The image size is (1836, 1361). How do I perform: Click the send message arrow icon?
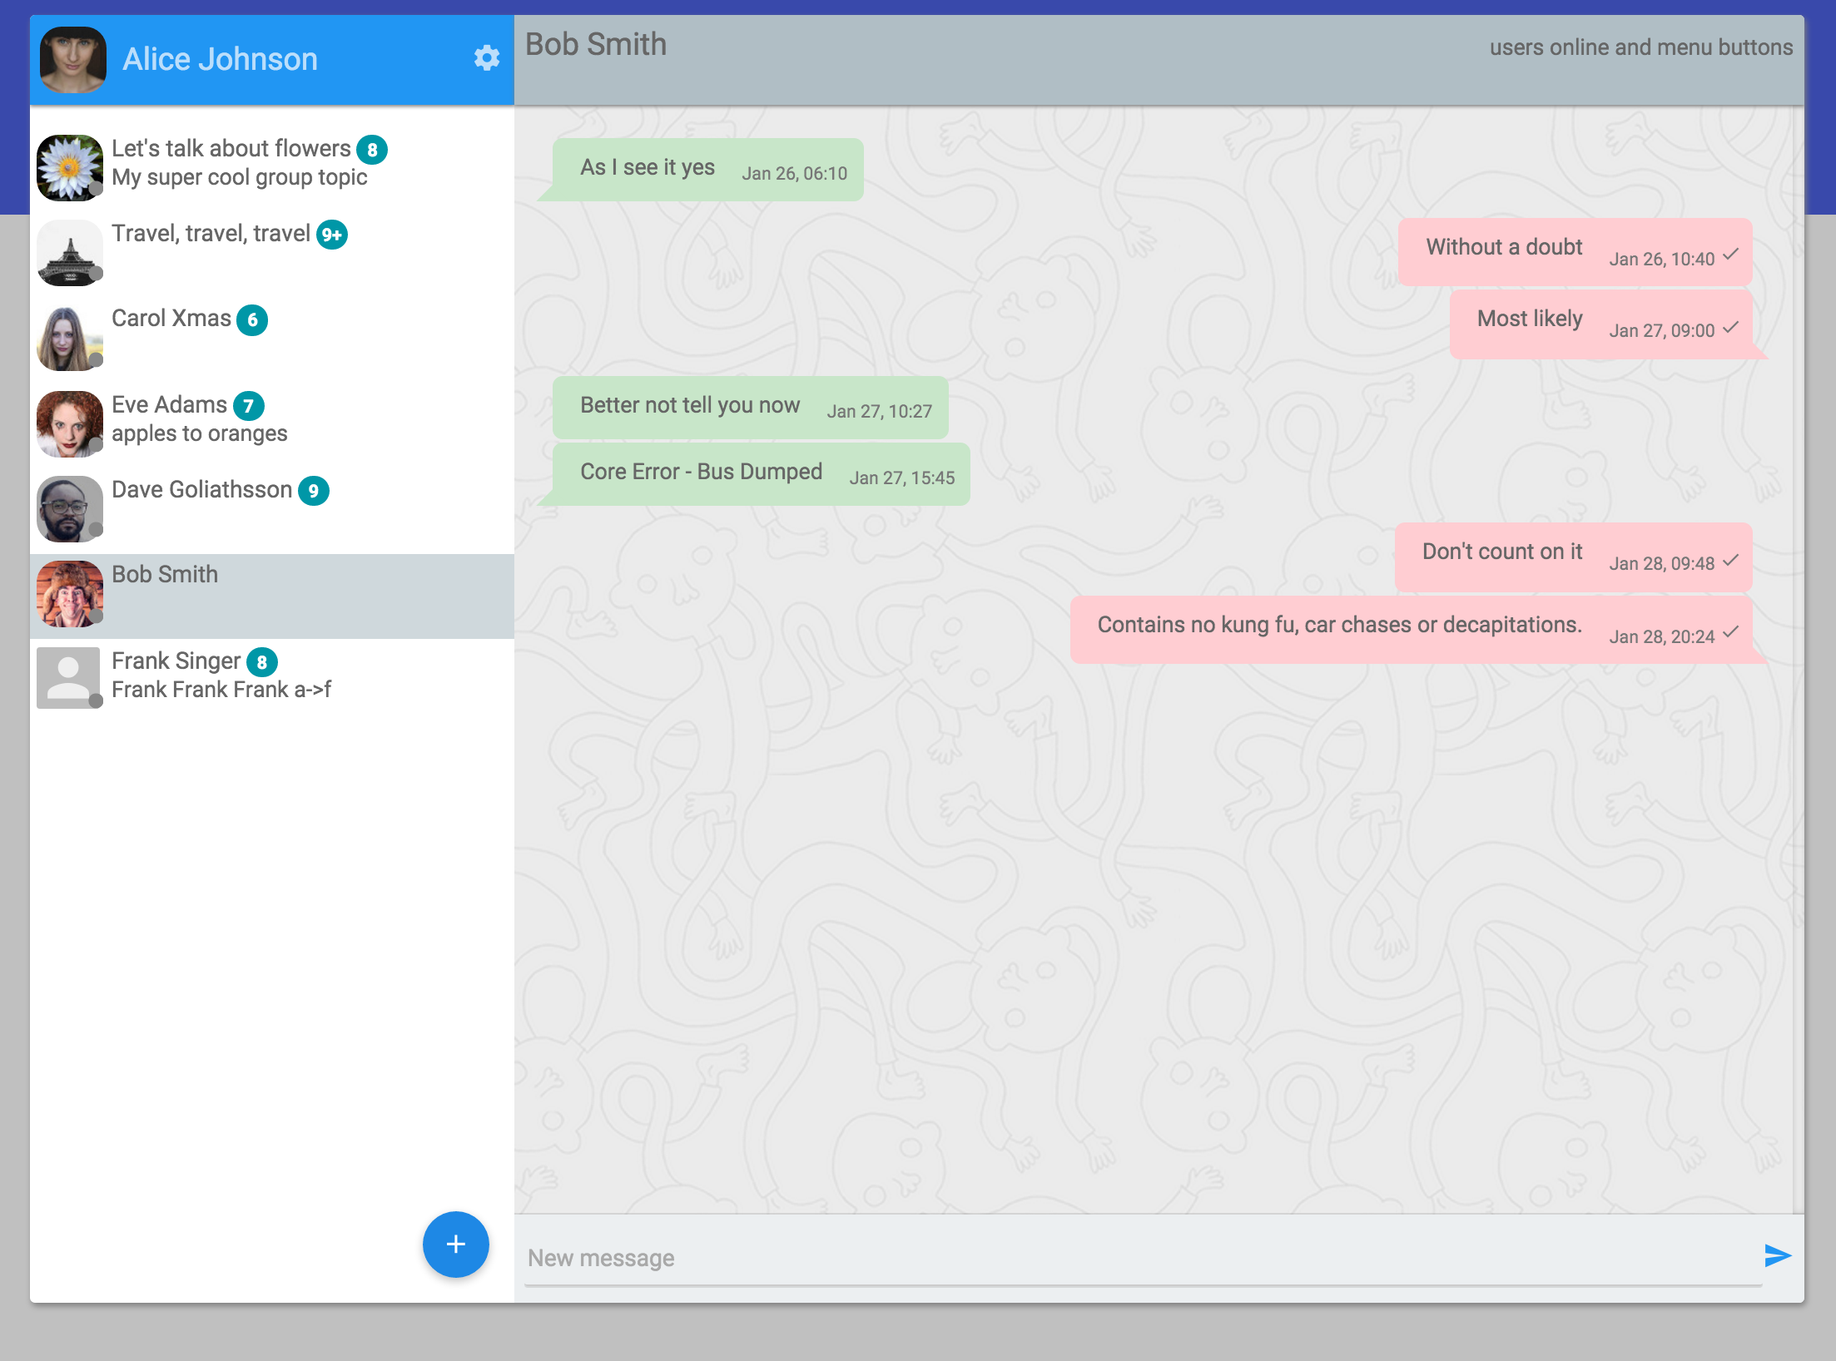pos(1778,1255)
